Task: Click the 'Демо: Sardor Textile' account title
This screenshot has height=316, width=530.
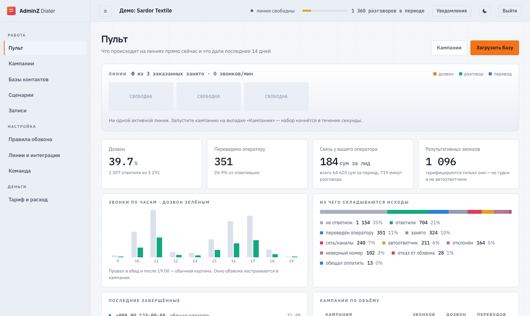Action: coord(146,11)
